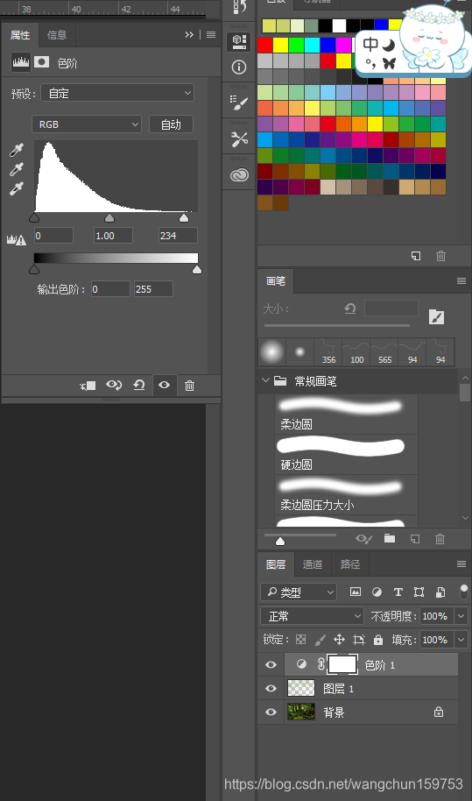Screen dimensions: 472x801
Task: Hide the 图层 1 layer
Action: tap(271, 688)
